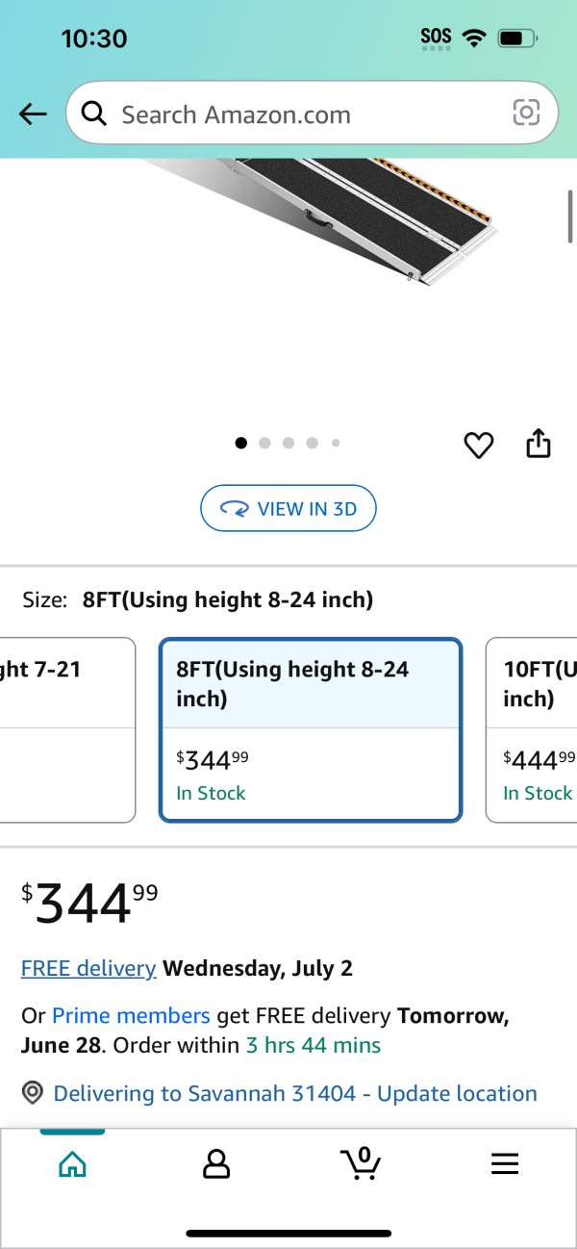Screen dimensions: 577x1249
Task: Select the 7-21 inch height size option
Action: pos(67,730)
